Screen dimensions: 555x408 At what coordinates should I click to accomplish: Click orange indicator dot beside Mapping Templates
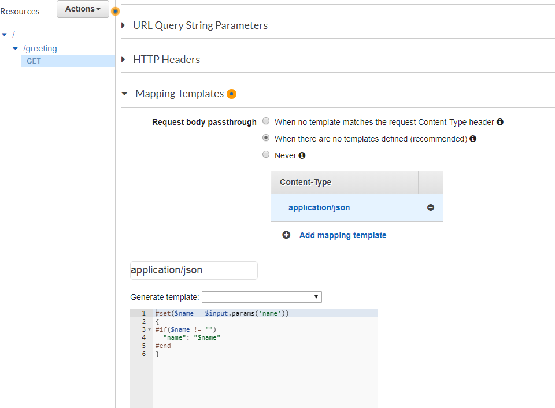[231, 94]
